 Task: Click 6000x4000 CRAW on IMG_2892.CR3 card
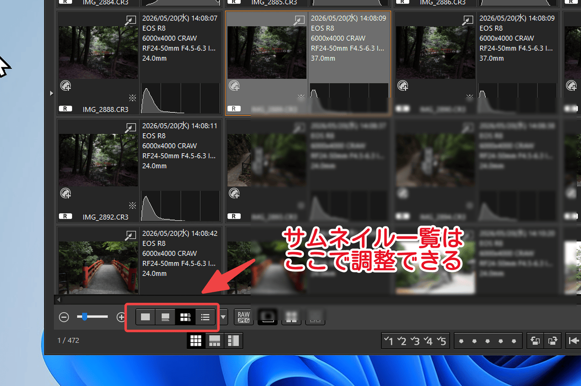[170, 146]
